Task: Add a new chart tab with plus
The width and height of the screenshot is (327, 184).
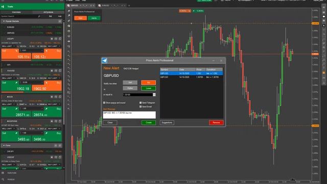Action: 129,6
